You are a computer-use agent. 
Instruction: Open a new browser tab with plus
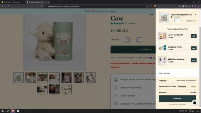(52, 2)
